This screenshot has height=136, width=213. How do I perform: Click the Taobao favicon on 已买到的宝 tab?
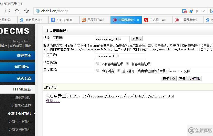84,20
